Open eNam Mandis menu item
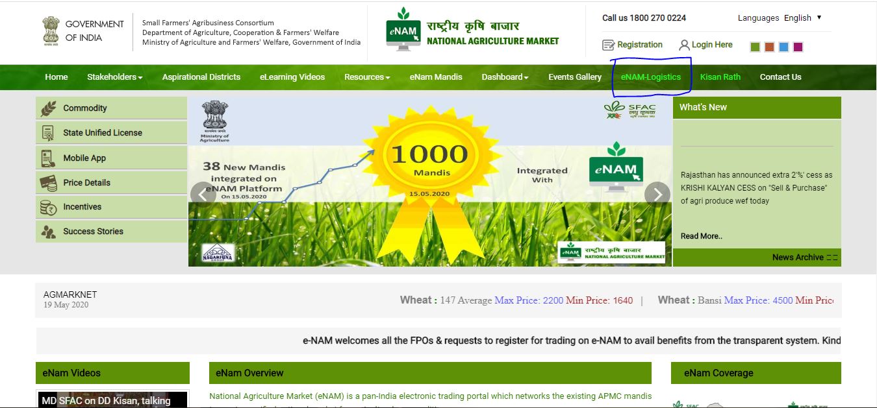877x408 pixels. click(436, 77)
